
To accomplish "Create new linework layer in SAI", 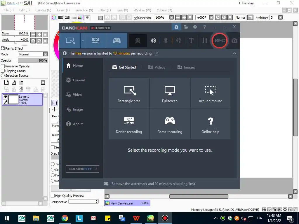I will (x=14, y=82).
